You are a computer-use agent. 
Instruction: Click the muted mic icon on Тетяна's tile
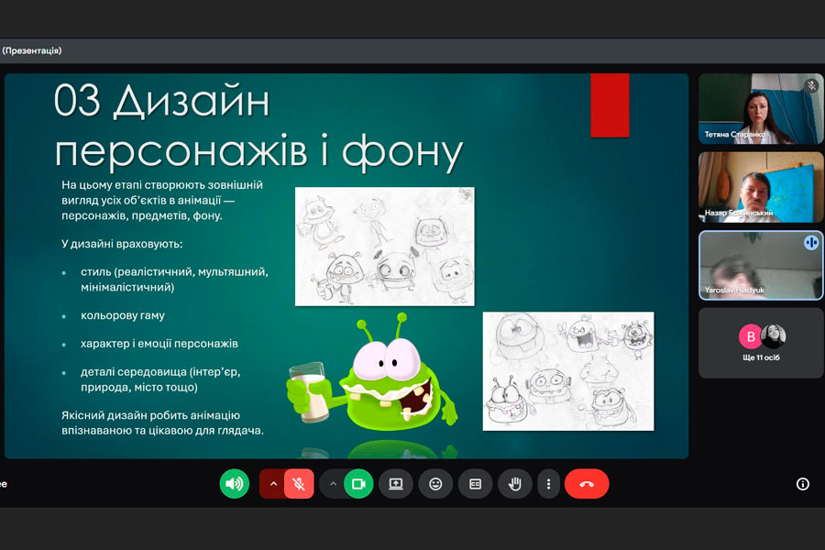(x=811, y=85)
